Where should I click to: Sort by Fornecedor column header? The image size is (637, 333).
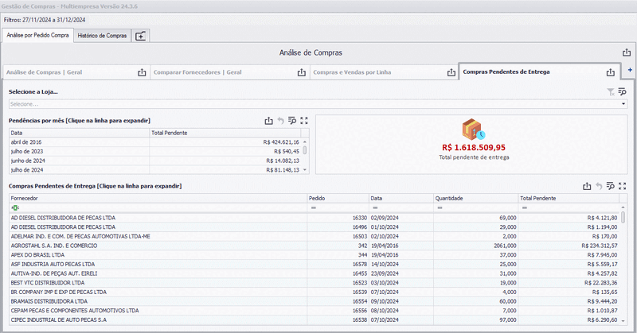(158, 199)
